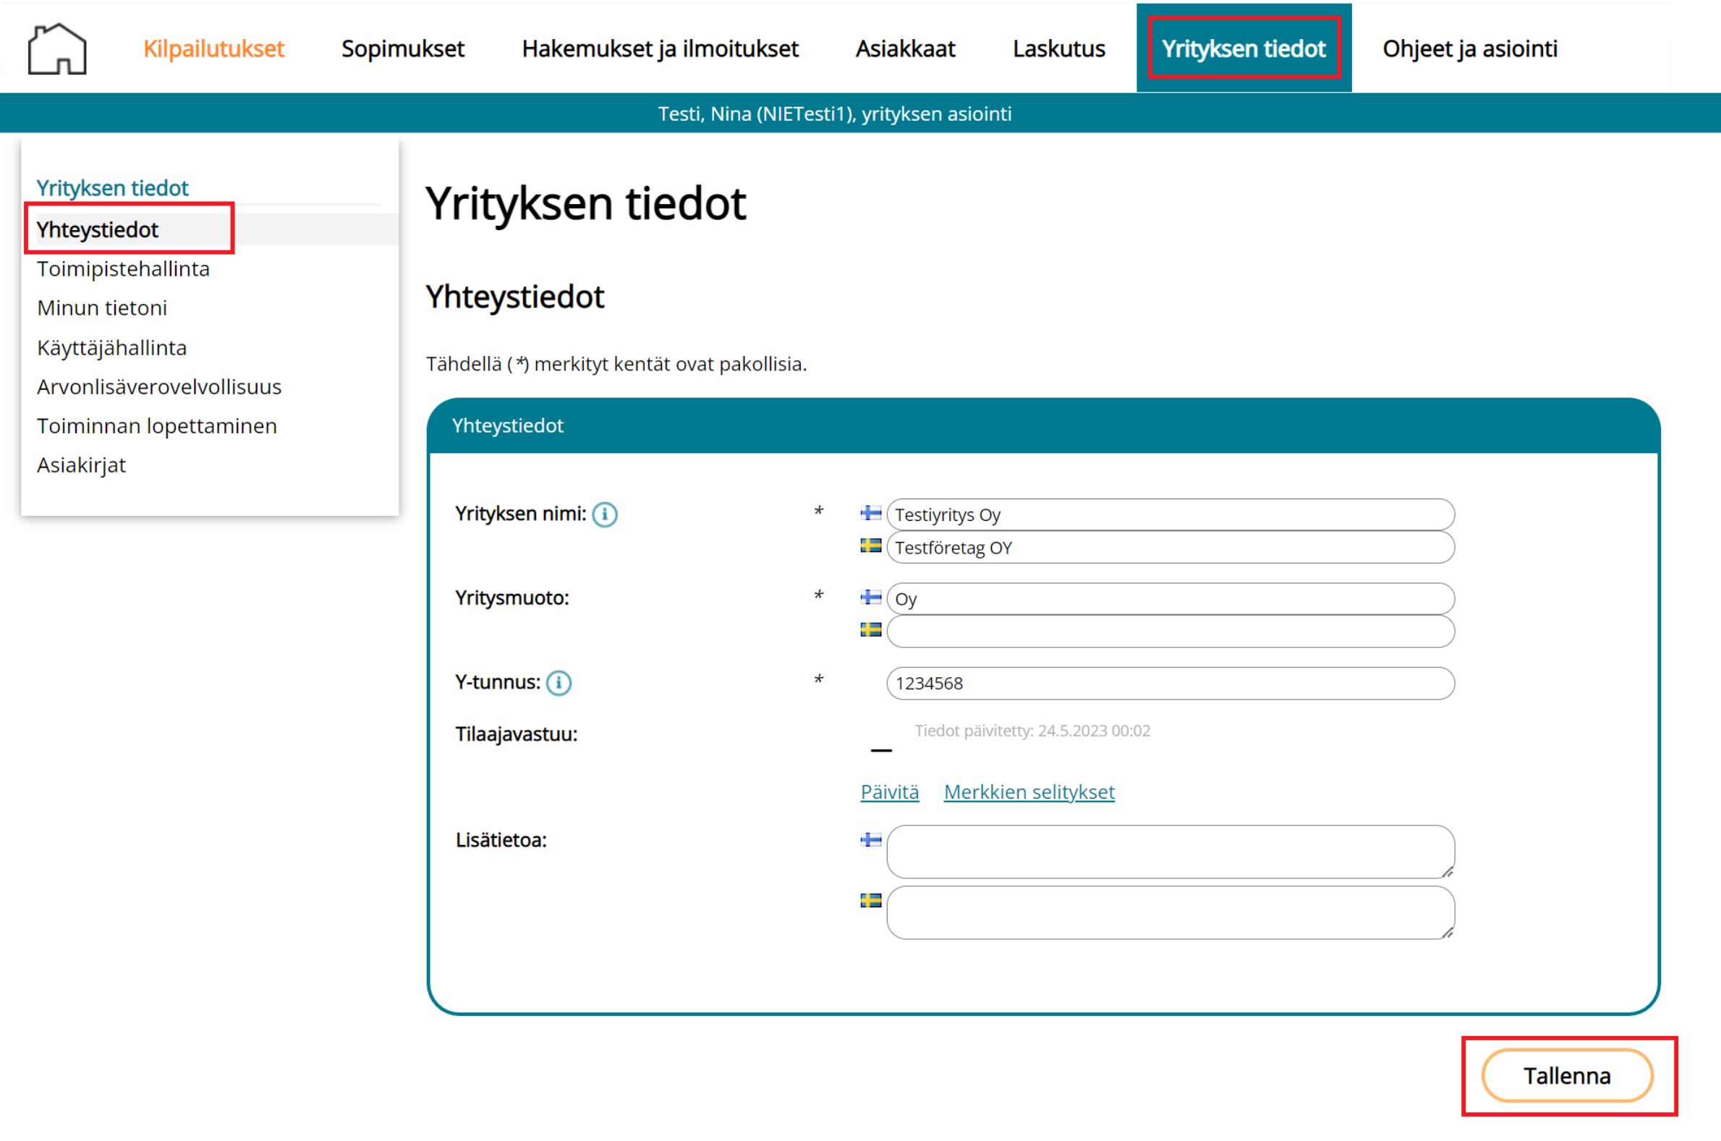Focus the empty Swedish Yritysmuoto field
Viewport: 1721px width, 1141px height.
(1170, 632)
